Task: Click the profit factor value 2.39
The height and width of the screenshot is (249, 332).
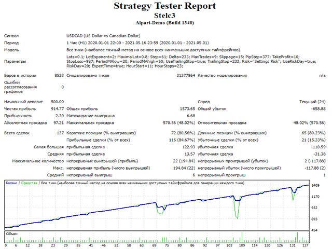Action: pyautogui.click(x=60, y=116)
